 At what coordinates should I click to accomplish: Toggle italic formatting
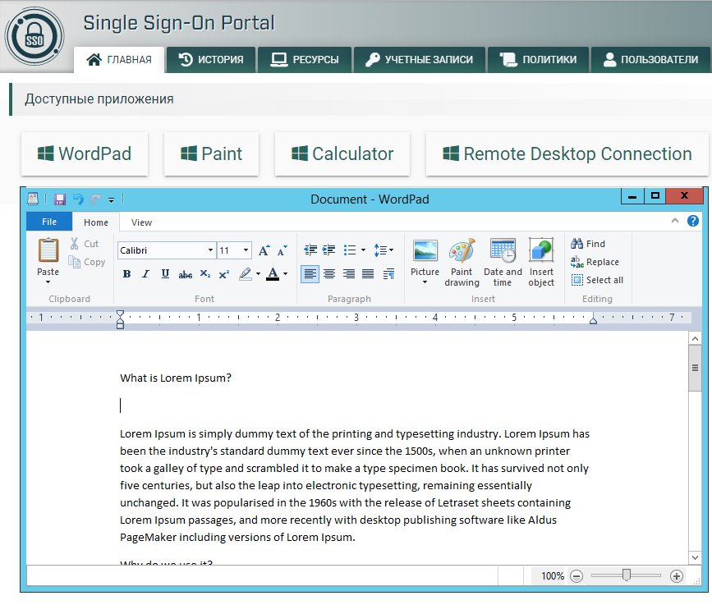click(145, 274)
